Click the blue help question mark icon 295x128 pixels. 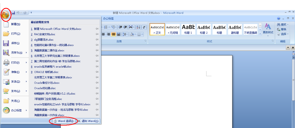click(x=279, y=18)
